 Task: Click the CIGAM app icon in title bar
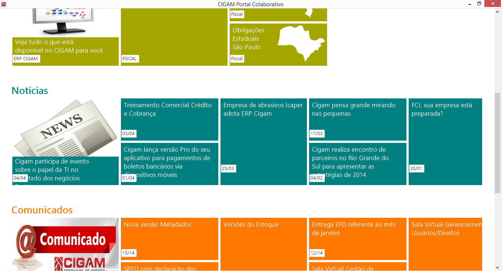(4, 4)
